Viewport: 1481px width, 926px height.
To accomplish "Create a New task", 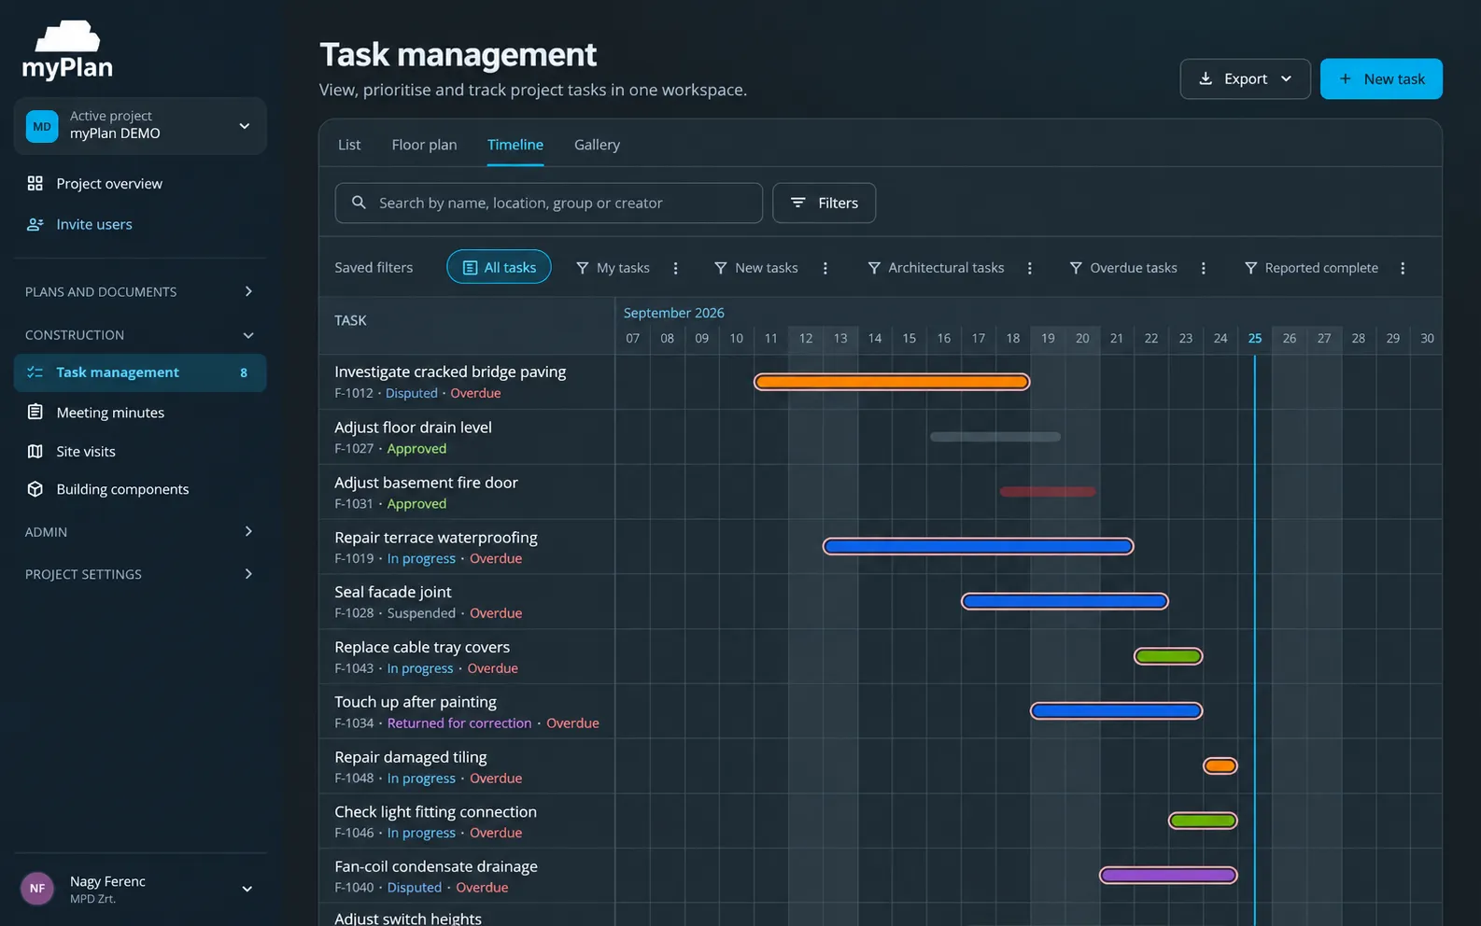I will click(1381, 78).
